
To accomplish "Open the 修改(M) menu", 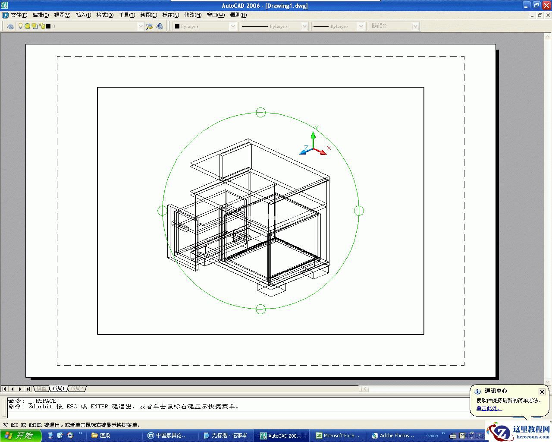I will tap(193, 15).
